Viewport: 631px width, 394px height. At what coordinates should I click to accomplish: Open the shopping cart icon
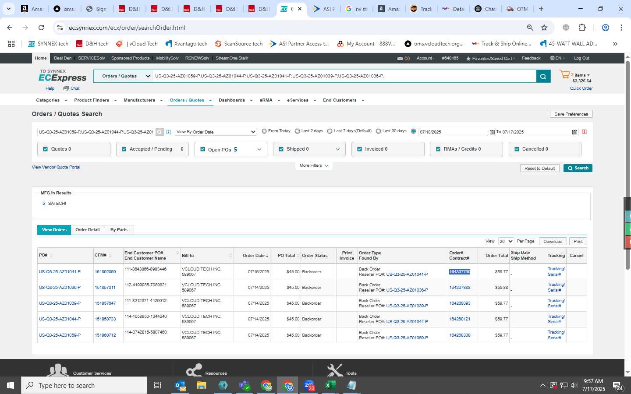click(x=564, y=75)
